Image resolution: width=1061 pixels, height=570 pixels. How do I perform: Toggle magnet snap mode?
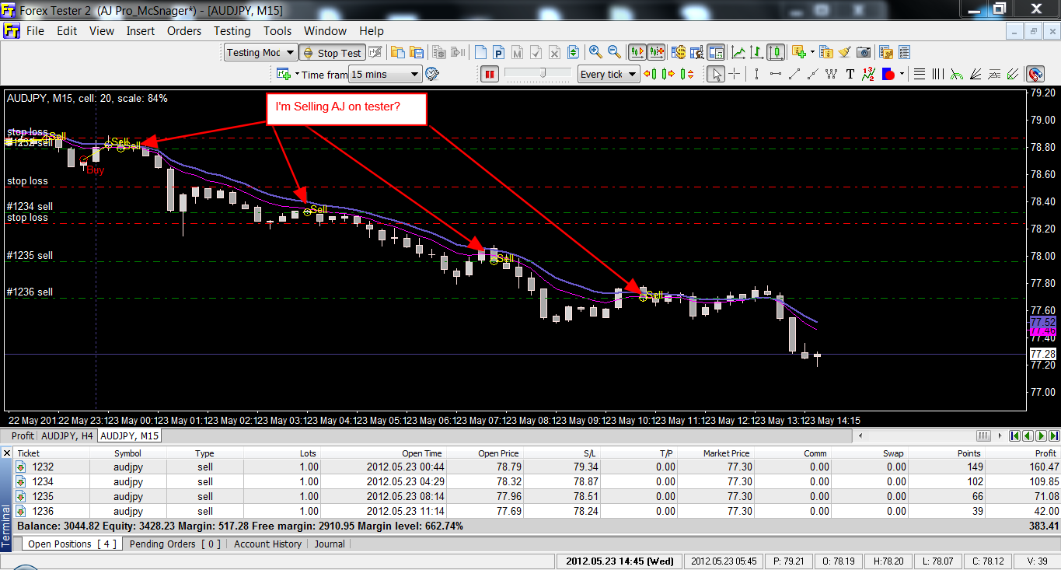coord(1035,75)
